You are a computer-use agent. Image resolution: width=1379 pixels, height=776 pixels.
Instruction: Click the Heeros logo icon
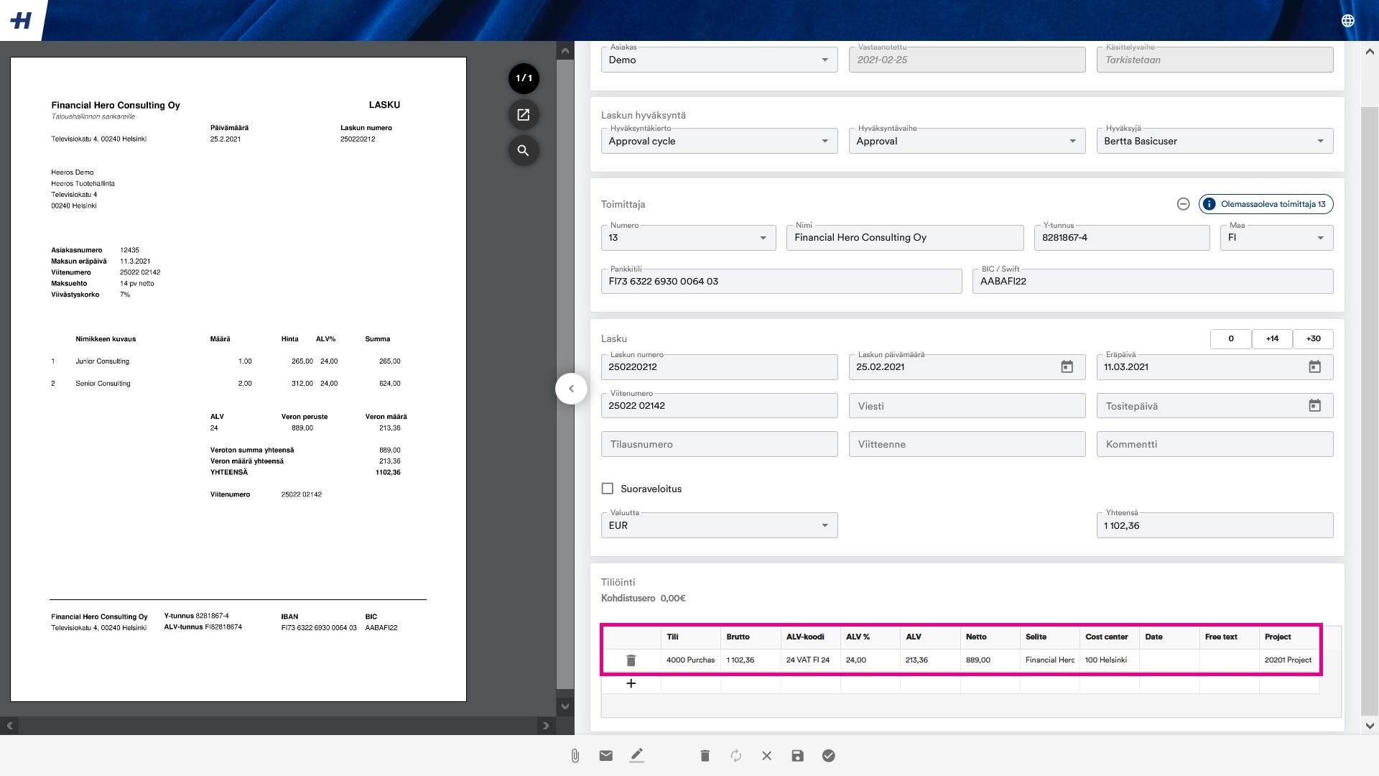(21, 20)
